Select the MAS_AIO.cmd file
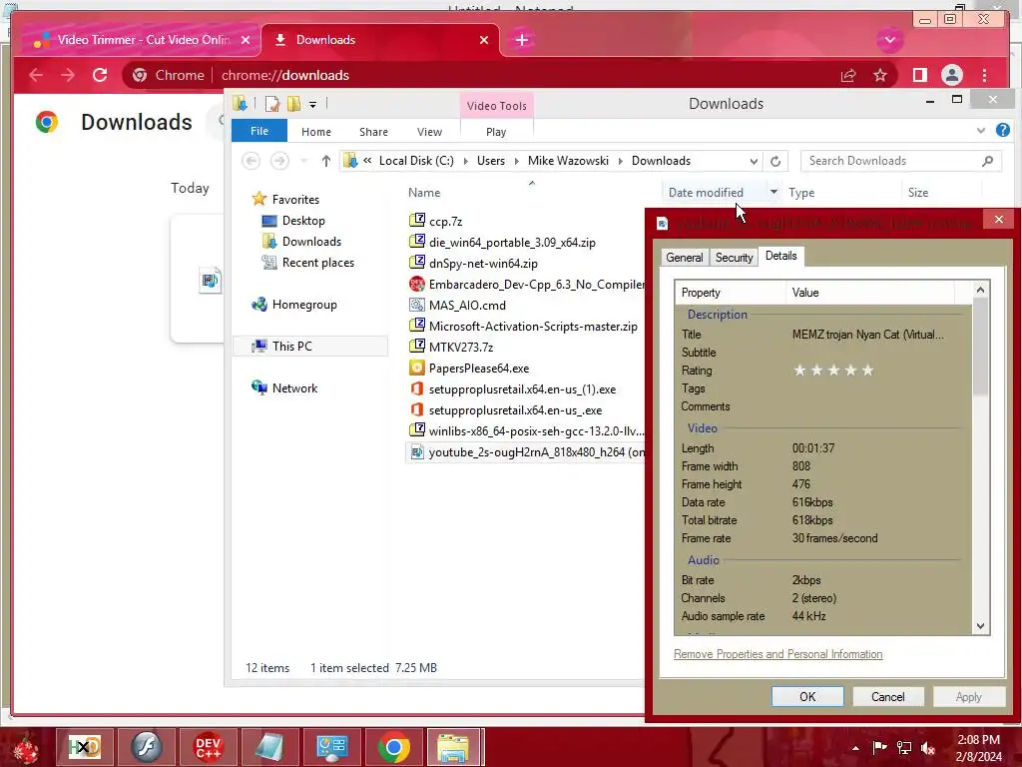Image resolution: width=1022 pixels, height=767 pixels. coord(467,306)
